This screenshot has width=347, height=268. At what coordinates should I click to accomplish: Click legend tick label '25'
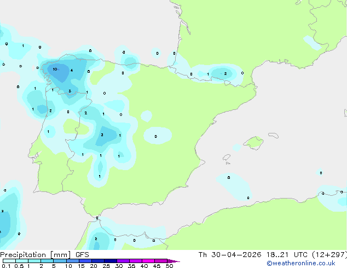pyautogui.click(x=106, y=266)
